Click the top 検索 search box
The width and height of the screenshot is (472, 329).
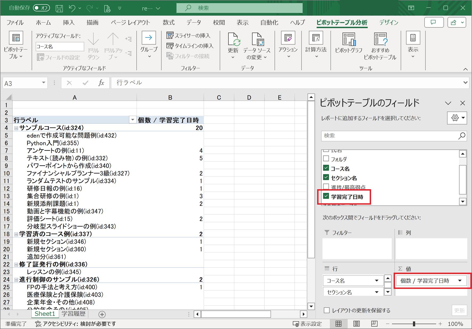coord(239,8)
